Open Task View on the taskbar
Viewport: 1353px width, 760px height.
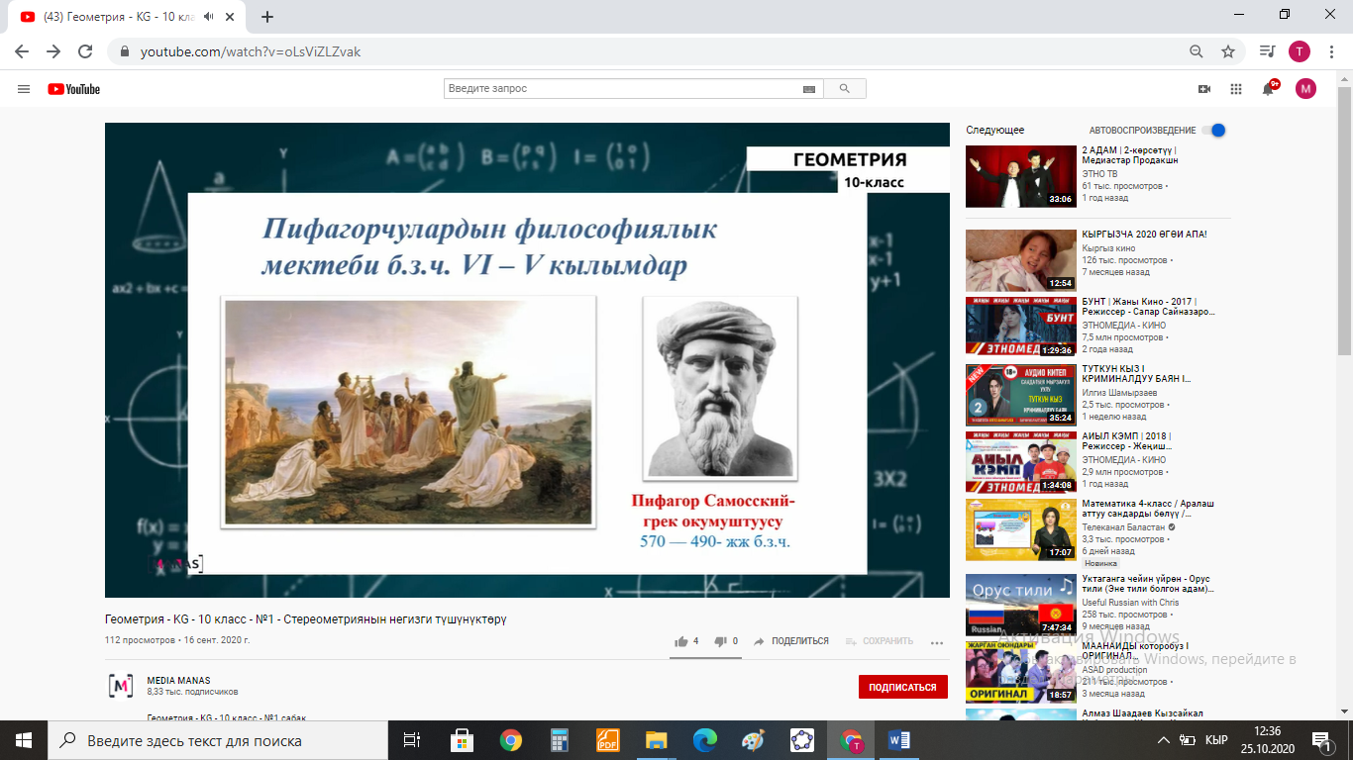(x=412, y=740)
